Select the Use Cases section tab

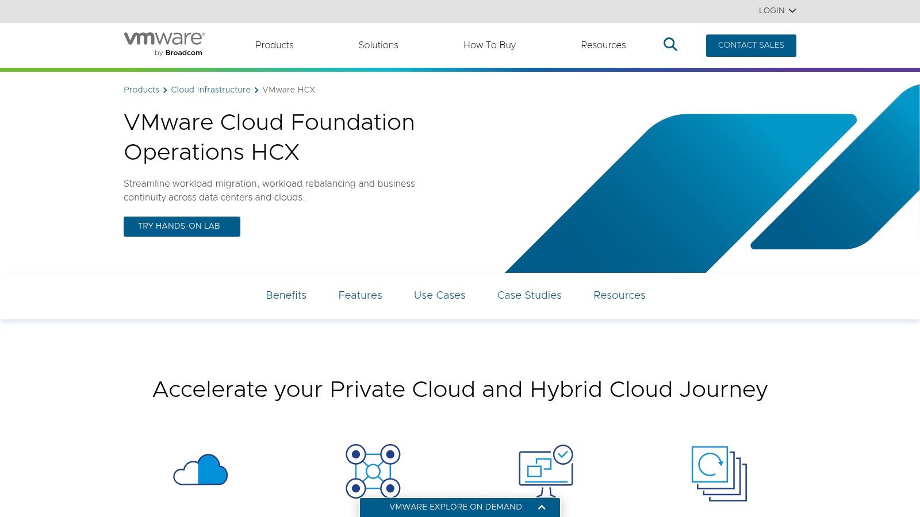[439, 295]
